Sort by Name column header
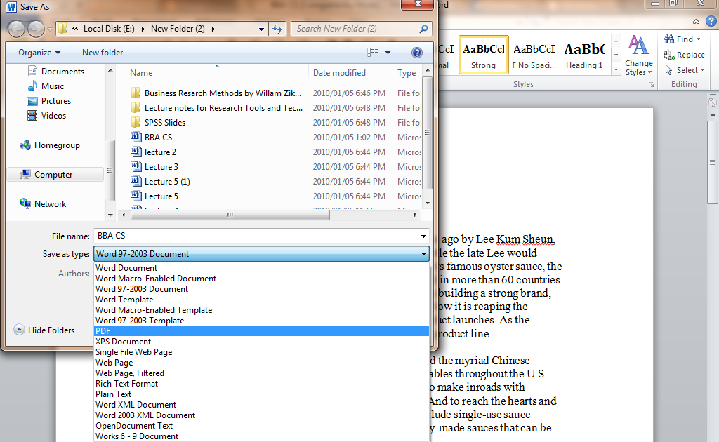The image size is (719, 442). [141, 73]
